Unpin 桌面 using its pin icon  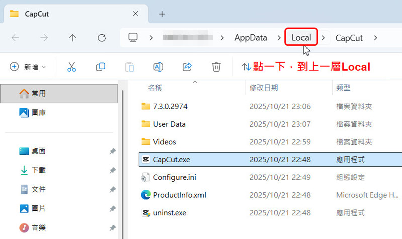click(x=112, y=151)
